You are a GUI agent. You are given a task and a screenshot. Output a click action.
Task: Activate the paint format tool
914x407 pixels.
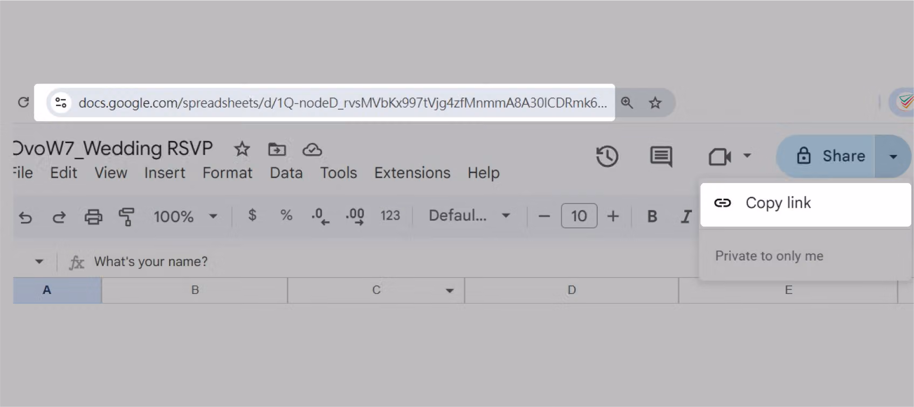tap(127, 217)
